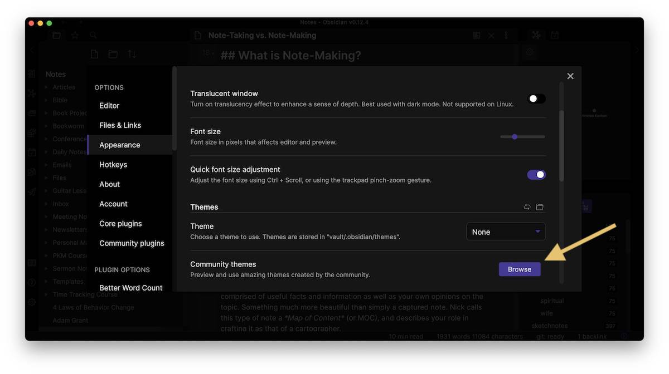Click the note title Note-Taking vs. Note-Making
The image size is (669, 374).
point(262,35)
